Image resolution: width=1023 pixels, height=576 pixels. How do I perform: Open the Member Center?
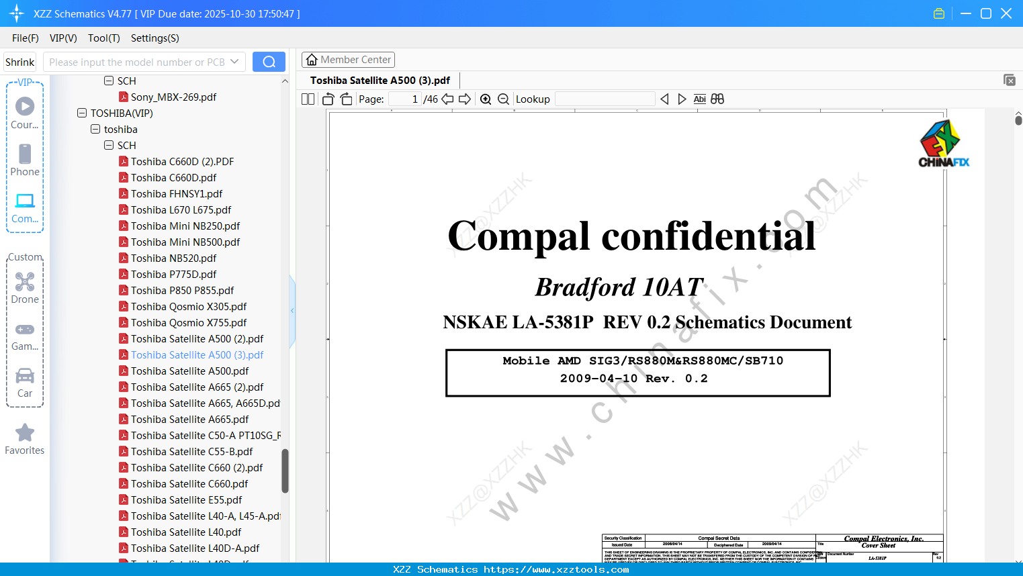click(348, 60)
